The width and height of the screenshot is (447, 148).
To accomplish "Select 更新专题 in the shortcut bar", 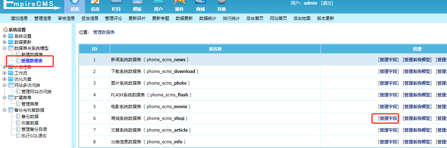I will [161, 18].
